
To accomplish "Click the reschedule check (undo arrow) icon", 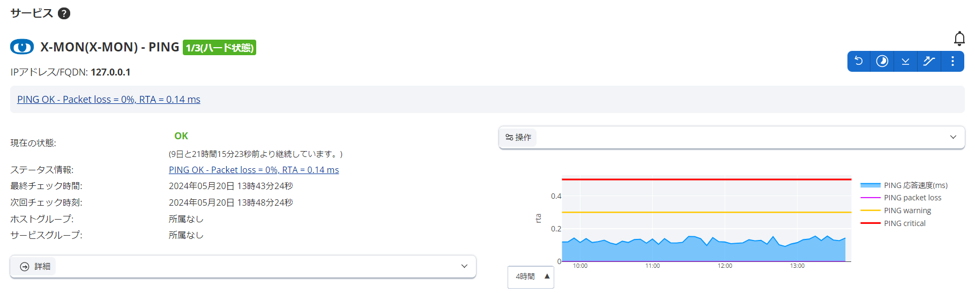I will point(859,61).
